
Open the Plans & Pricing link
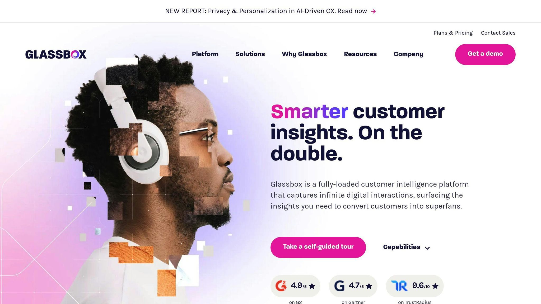coord(453,33)
